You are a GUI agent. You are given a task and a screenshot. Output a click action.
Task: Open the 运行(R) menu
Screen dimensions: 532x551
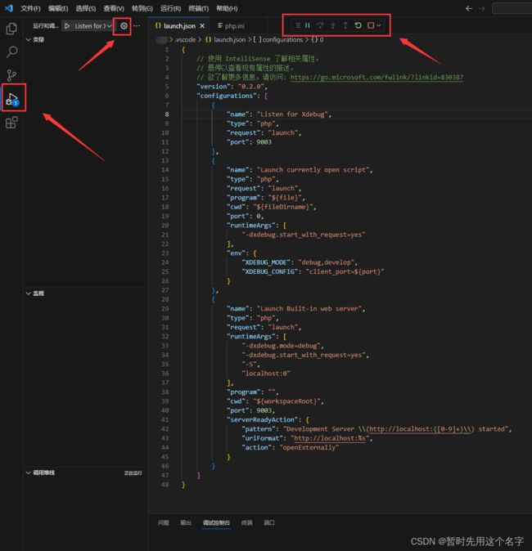[x=170, y=8]
